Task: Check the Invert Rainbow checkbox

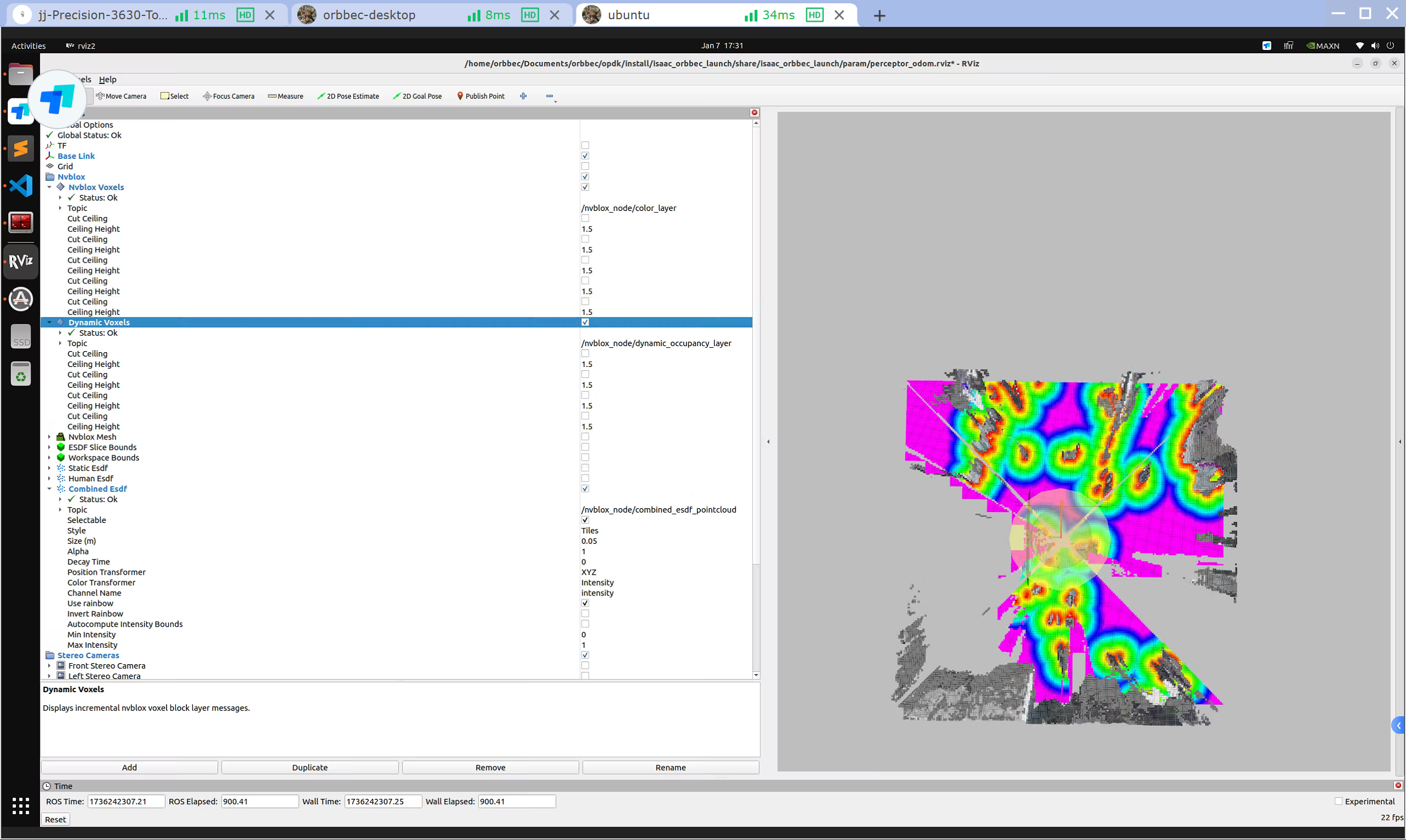Action: click(585, 614)
